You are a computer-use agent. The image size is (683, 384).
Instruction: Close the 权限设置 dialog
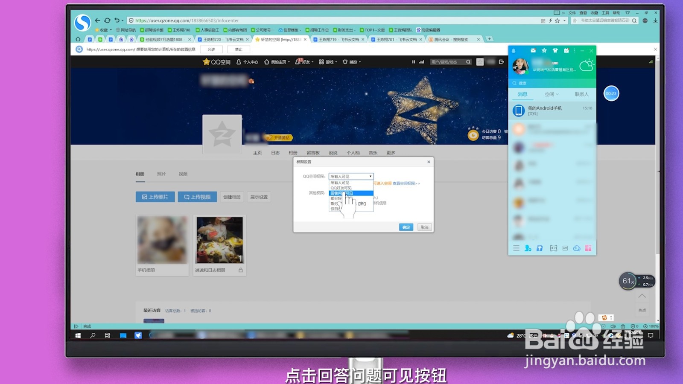pos(429,162)
